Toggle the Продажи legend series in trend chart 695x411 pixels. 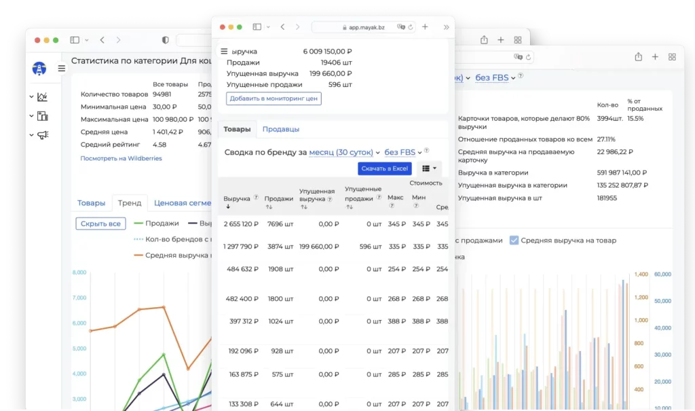coord(157,224)
